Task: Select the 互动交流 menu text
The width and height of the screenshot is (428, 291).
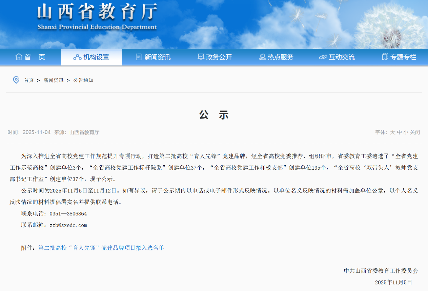Action: coord(342,57)
